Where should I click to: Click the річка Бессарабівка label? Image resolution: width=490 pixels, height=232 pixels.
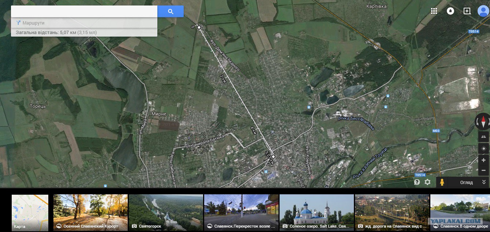coord(357,122)
